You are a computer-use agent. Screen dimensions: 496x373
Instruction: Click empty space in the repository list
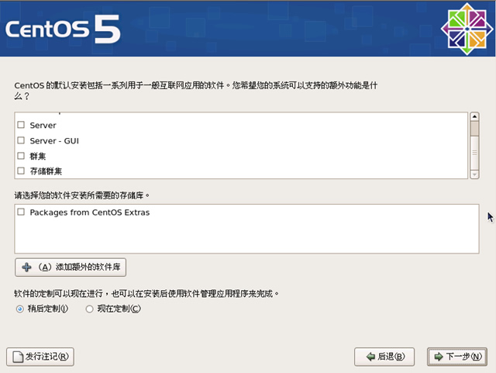click(x=246, y=237)
